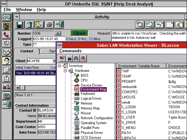
Task: Open the checklist document toolbar icon
Action: tap(169, 25)
